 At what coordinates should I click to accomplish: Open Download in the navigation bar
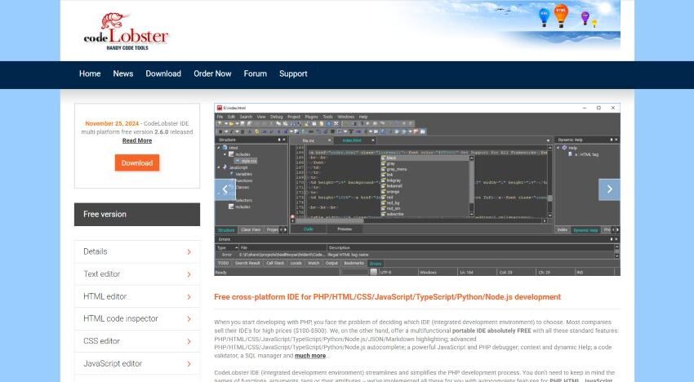[163, 74]
